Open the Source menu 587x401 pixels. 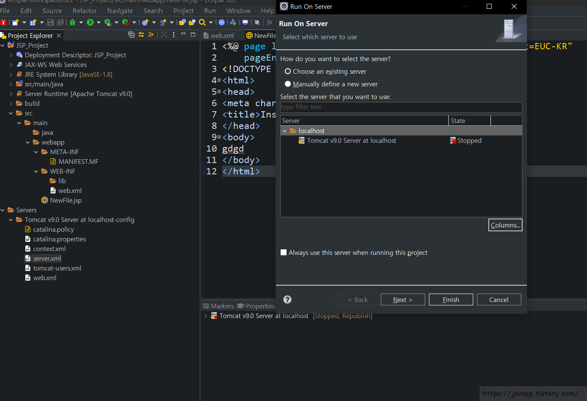52,11
